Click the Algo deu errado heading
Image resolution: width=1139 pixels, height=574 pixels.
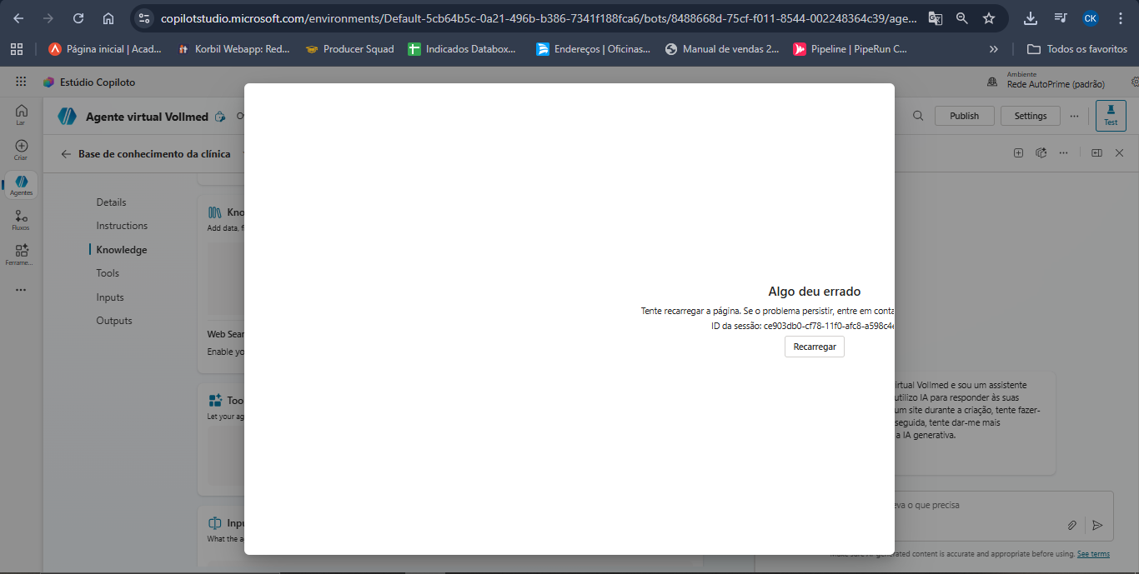(814, 292)
